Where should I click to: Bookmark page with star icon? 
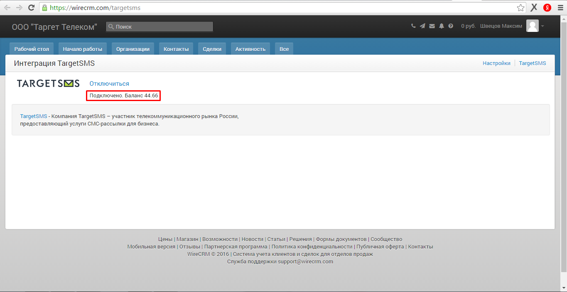[x=520, y=7]
